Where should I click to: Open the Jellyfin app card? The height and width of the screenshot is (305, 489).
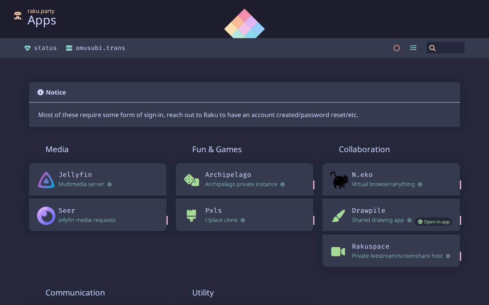98,180
